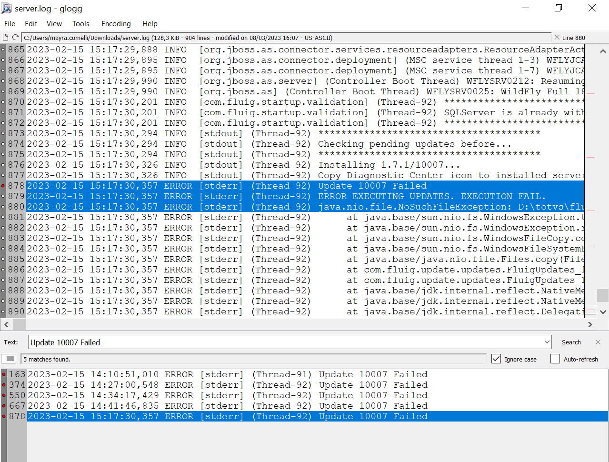Image resolution: width=609 pixels, height=462 pixels.
Task: Click the '5 matches found.' status text
Action: click(x=47, y=359)
